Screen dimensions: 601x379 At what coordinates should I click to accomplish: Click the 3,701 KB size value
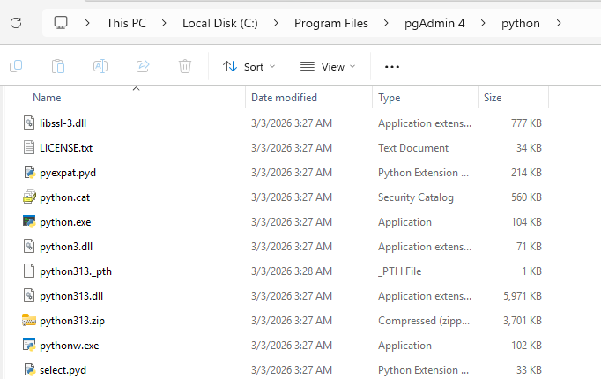[x=523, y=320]
